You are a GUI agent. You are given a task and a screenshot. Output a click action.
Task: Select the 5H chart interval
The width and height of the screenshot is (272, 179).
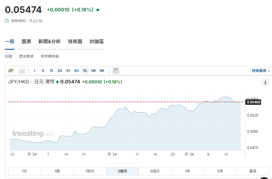(76, 71)
